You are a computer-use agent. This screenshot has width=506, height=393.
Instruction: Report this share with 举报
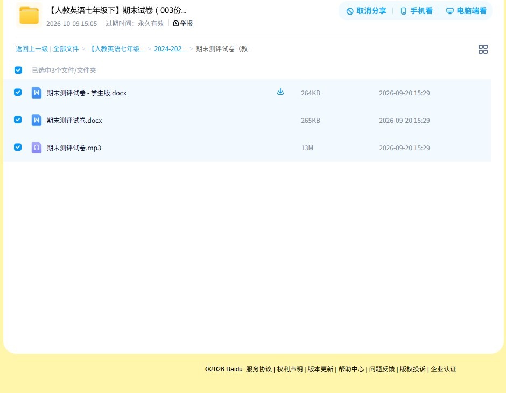point(183,23)
